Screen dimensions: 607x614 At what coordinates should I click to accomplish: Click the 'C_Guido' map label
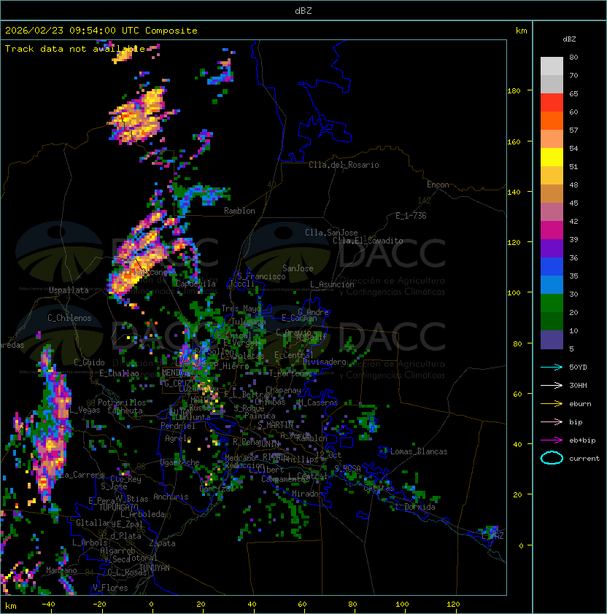89,362
